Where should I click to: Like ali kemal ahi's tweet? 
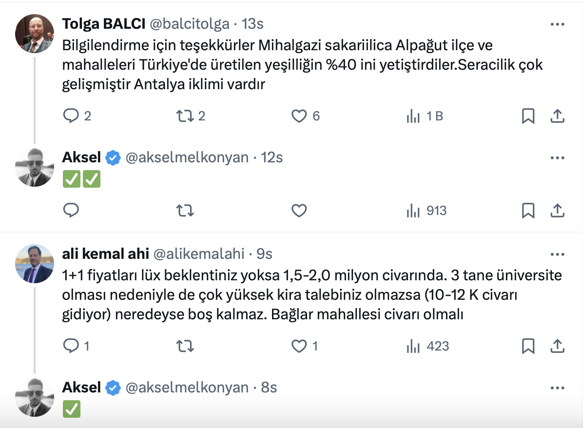pos(299,346)
